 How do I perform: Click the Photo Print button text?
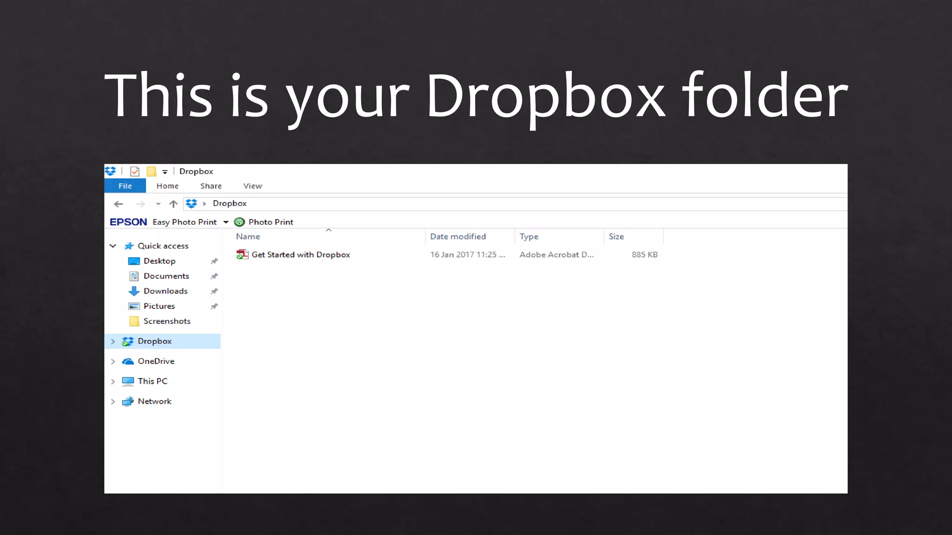271,222
